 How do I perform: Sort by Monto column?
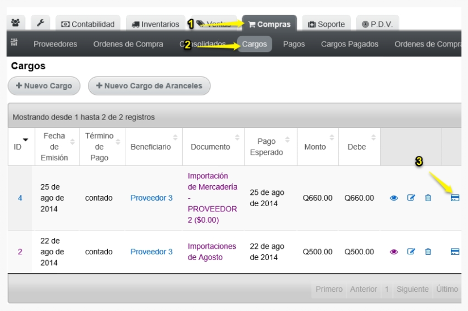click(x=332, y=137)
